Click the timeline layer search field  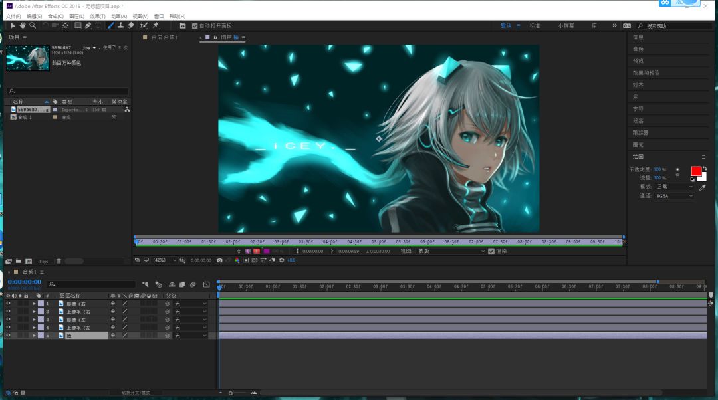point(92,284)
